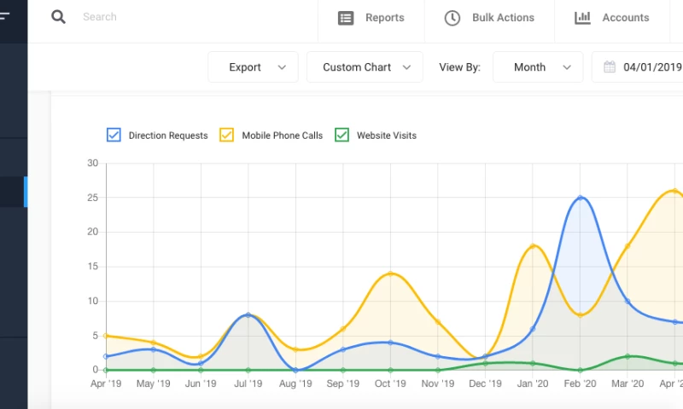Viewport: 683px width, 409px height.
Task: Open the Custom Chart dropdown
Action: coord(365,67)
